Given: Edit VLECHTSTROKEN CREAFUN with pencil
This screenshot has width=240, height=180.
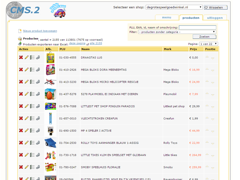Looking at the screenshot, I should tap(27, 118).
